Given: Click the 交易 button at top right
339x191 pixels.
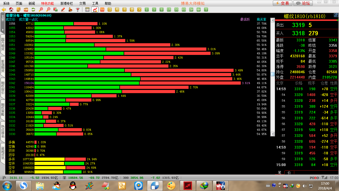Looking at the screenshot, I should [283, 3].
